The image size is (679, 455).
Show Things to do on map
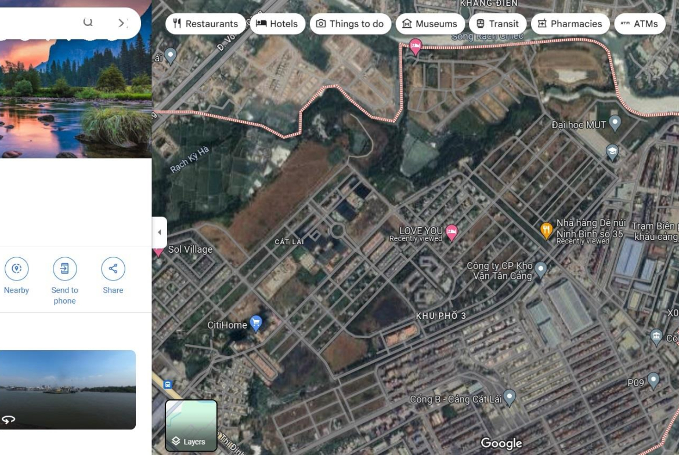[x=350, y=24]
